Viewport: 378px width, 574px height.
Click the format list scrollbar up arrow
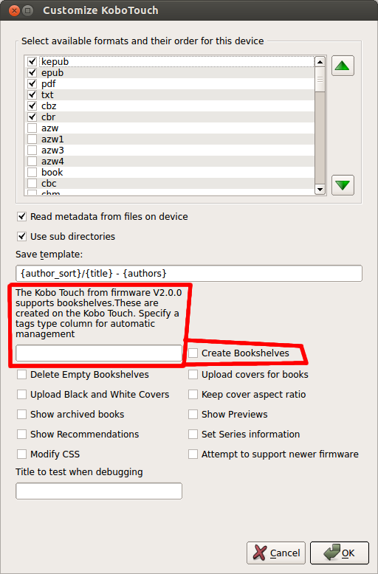coord(320,62)
